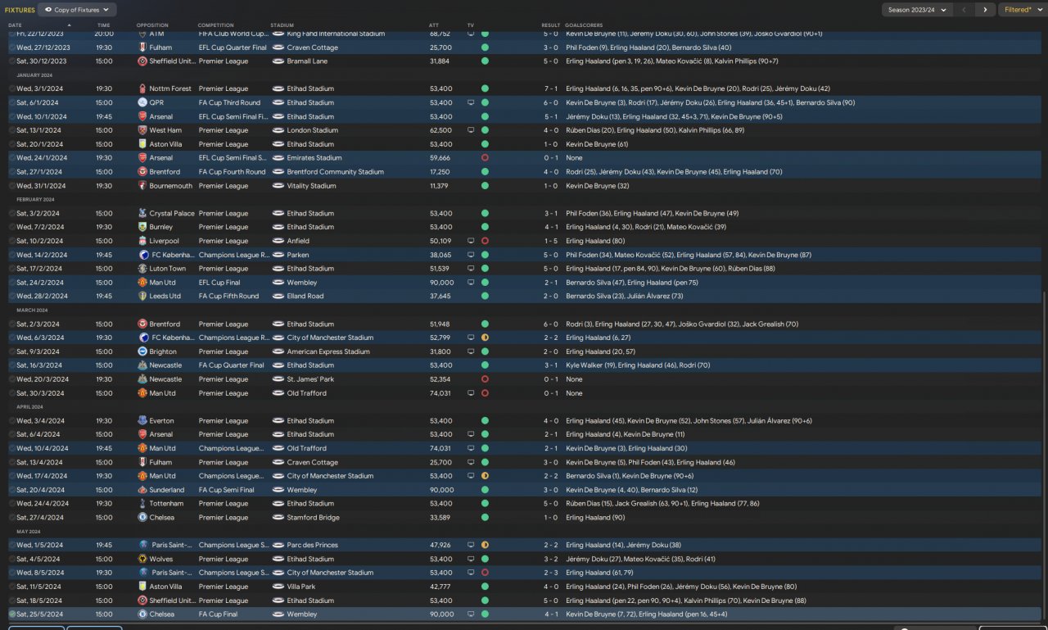
Task: Click the Leeds Utd club badge
Action: 142,296
